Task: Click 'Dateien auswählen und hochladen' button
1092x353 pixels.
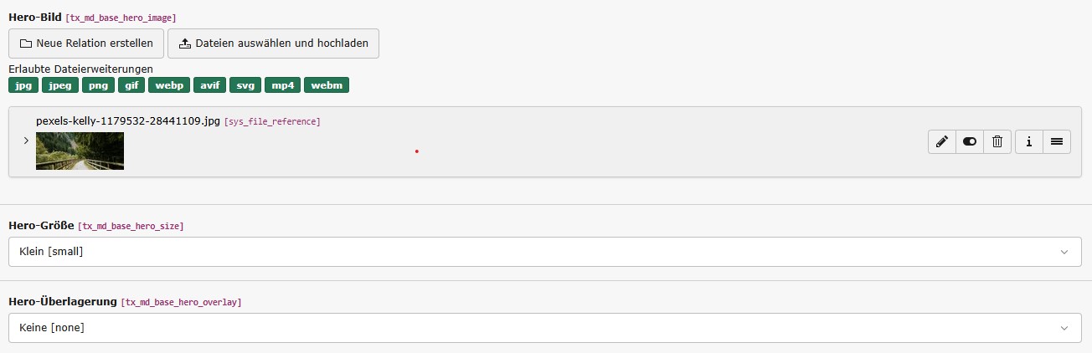Action: [273, 43]
